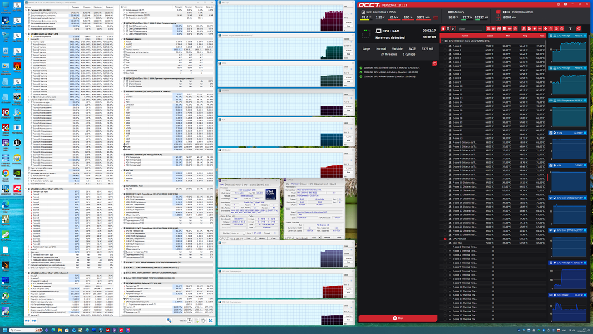Image resolution: width=593 pixels, height=334 pixels.
Task: Select GPU number 1 in OCCT header
Action: (498, 12)
